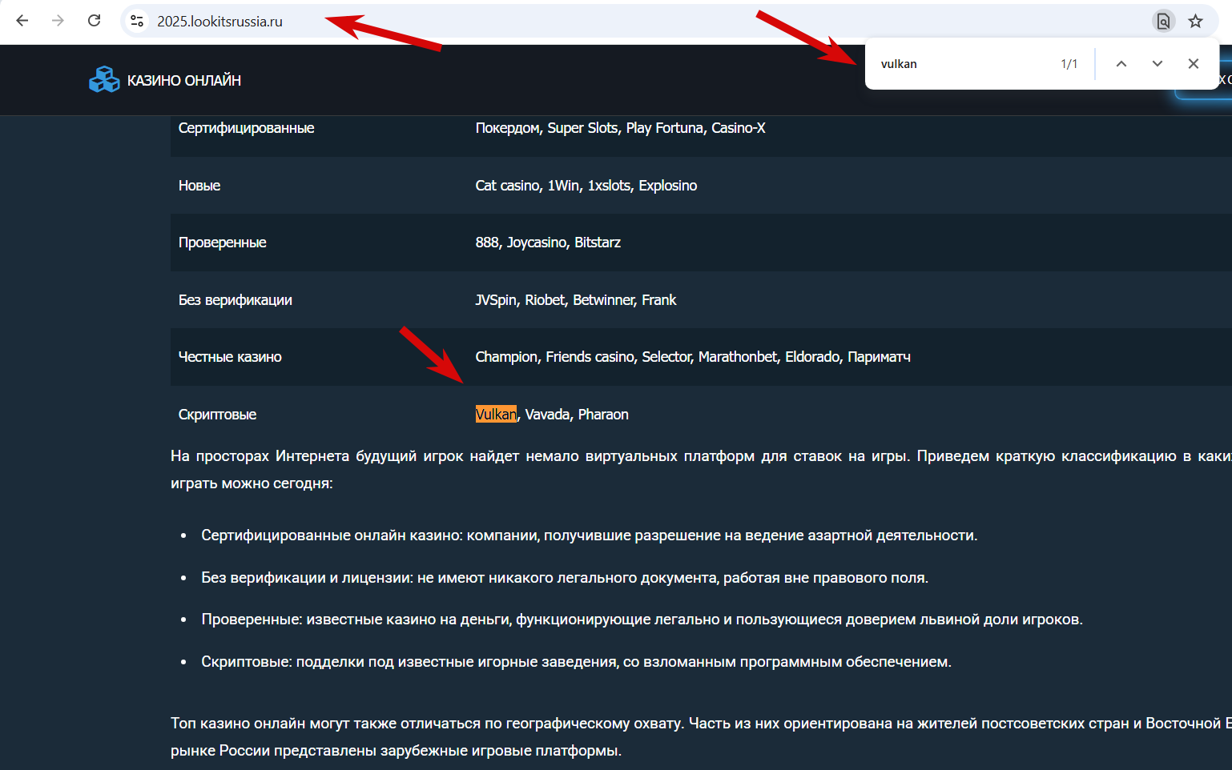This screenshot has height=770, width=1232.
Task: Click the bullet starting 'Проверенные: известные казино'
Action: 642,620
